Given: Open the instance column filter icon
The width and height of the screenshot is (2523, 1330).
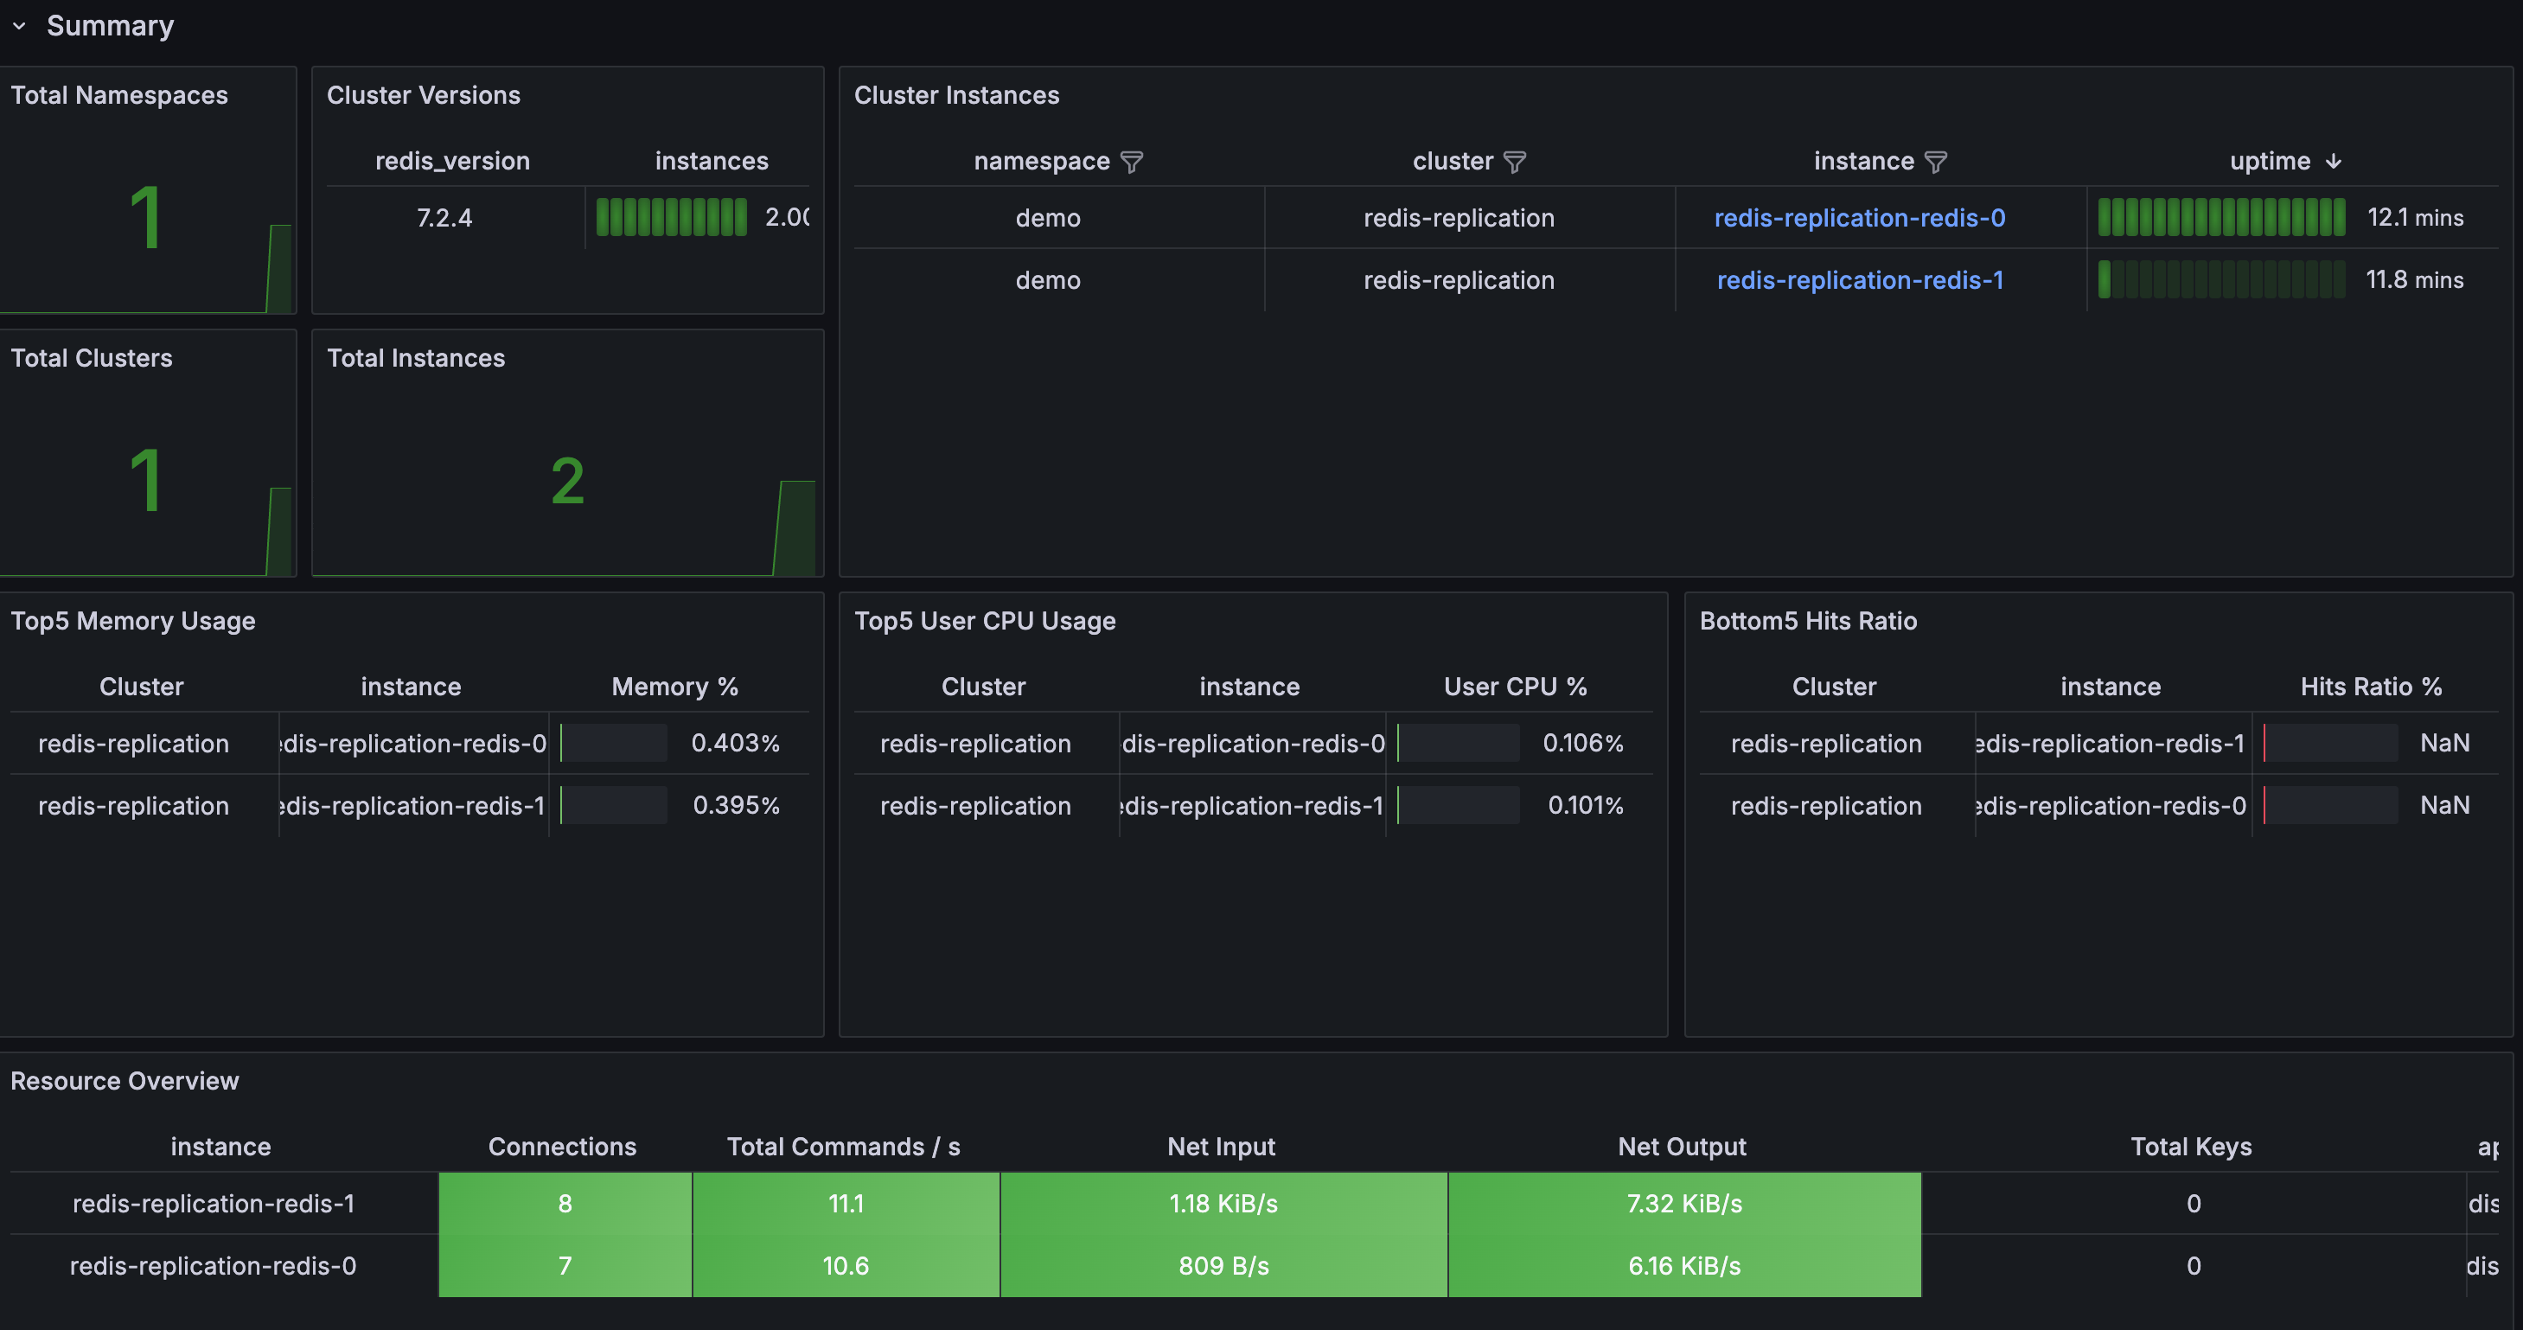Looking at the screenshot, I should [x=1935, y=162].
